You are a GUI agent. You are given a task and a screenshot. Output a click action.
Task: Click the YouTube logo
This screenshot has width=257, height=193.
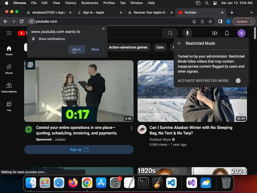(22, 33)
